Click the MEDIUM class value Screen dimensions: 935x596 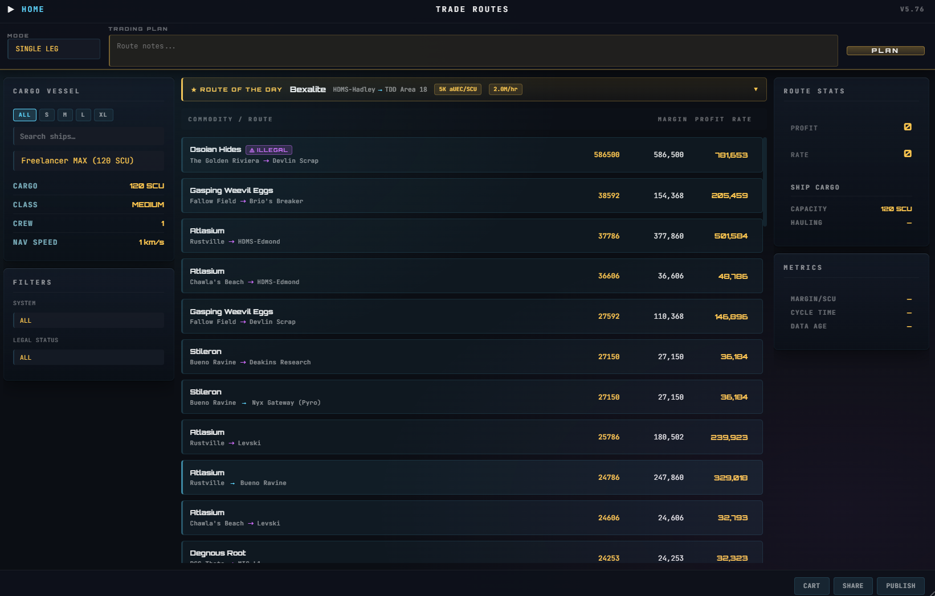pos(148,205)
